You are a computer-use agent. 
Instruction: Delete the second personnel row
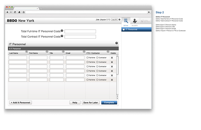112,62
